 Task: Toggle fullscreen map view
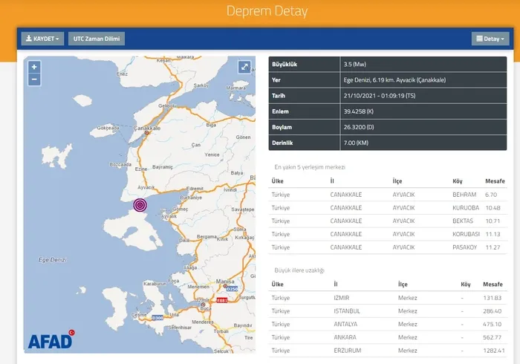(244, 68)
